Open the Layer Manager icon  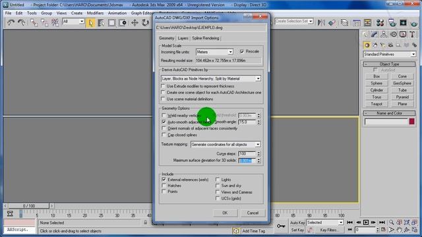point(344,23)
